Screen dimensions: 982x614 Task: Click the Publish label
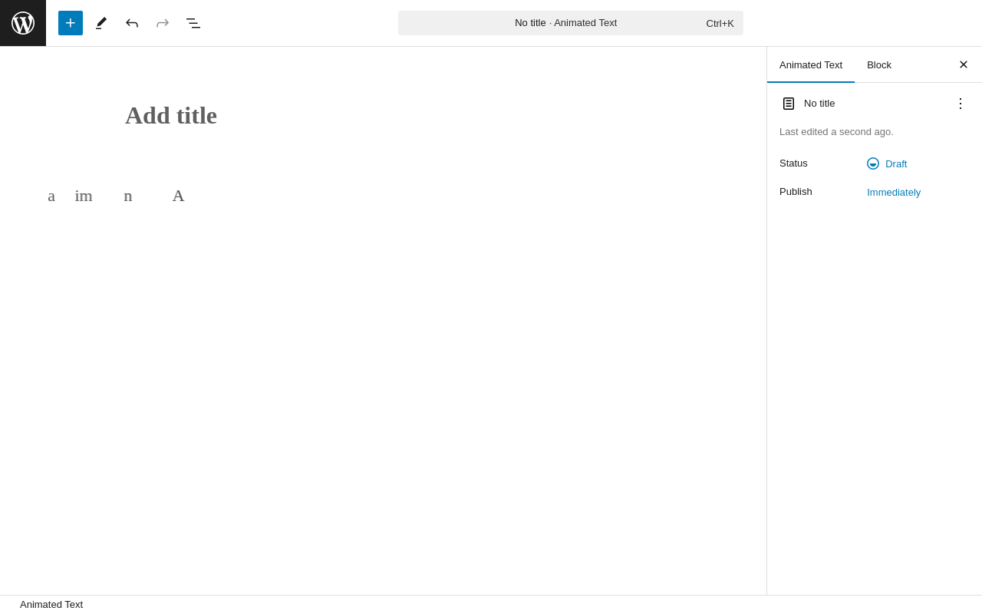click(796, 192)
